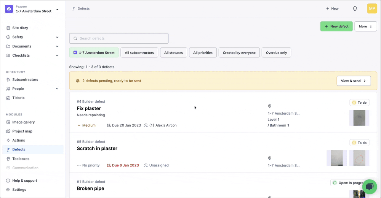Open the 1-7 Amsterdam Street project filter
The image size is (381, 198).
[x=94, y=52]
